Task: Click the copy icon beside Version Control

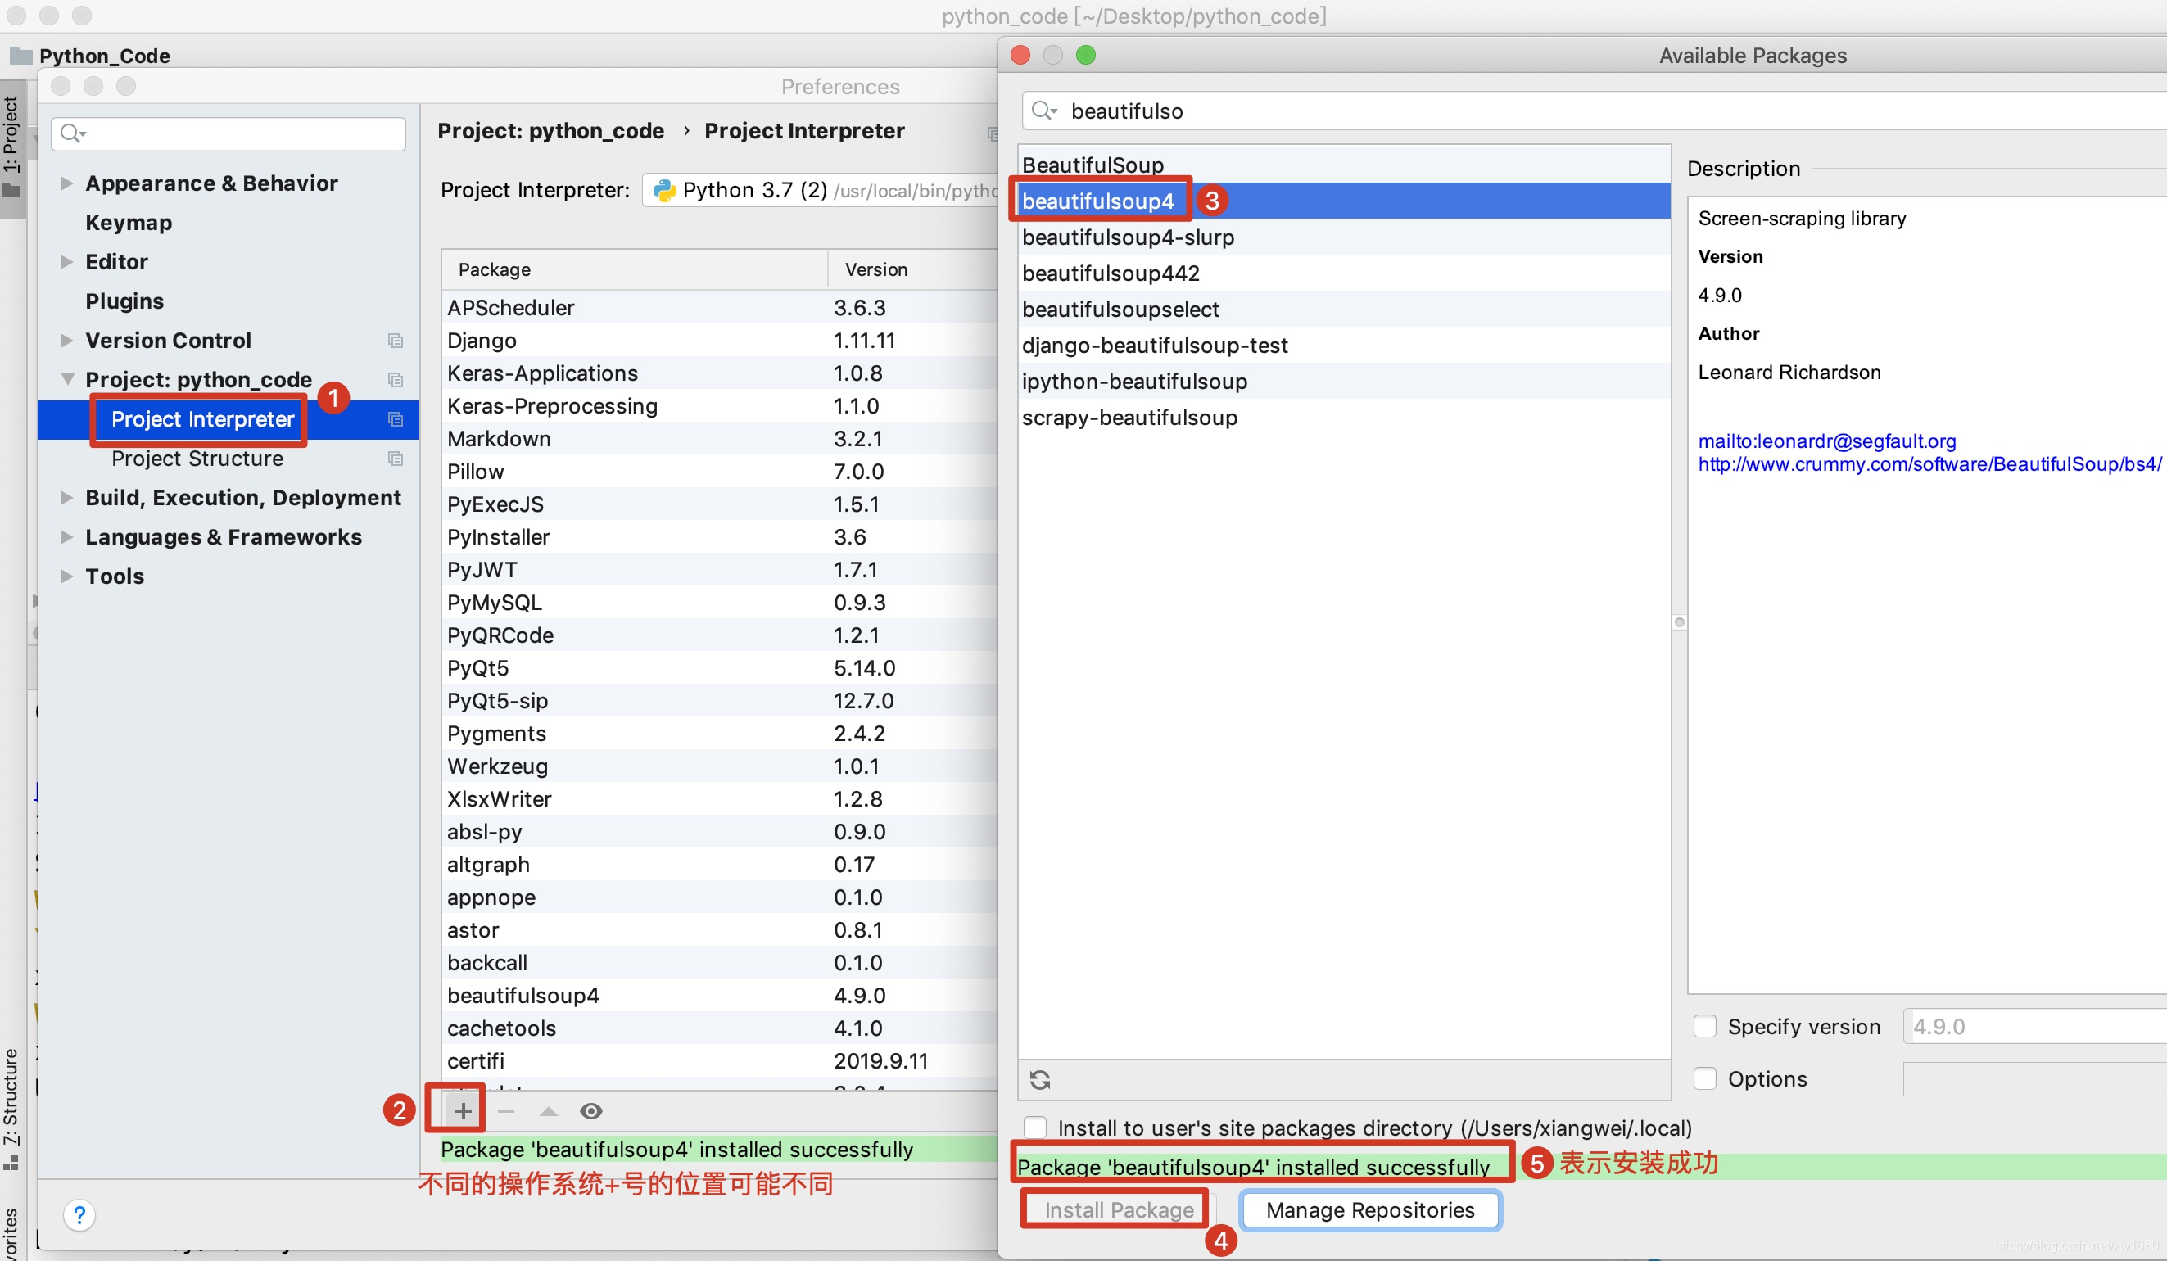Action: click(x=396, y=341)
